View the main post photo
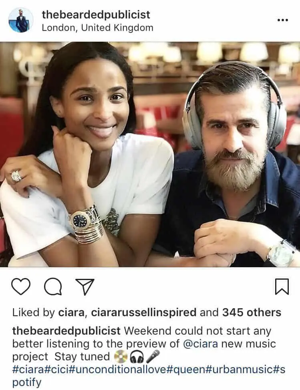The width and height of the screenshot is (300, 390). pos(150,154)
